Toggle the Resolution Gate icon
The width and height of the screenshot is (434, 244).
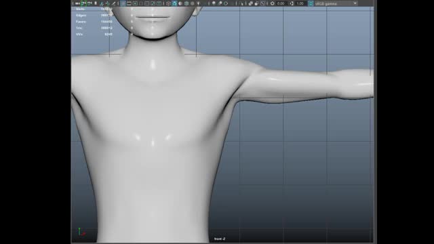pos(135,3)
